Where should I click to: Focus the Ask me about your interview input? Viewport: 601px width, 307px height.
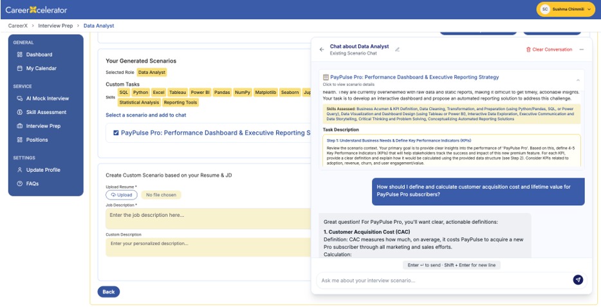445,281
